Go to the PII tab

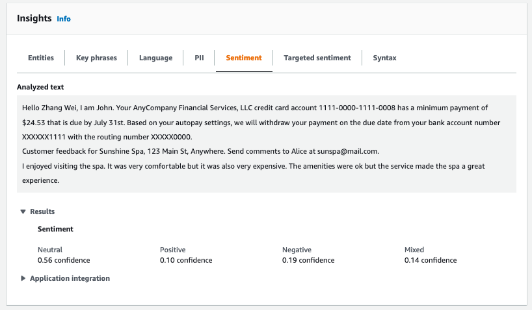[199, 58]
